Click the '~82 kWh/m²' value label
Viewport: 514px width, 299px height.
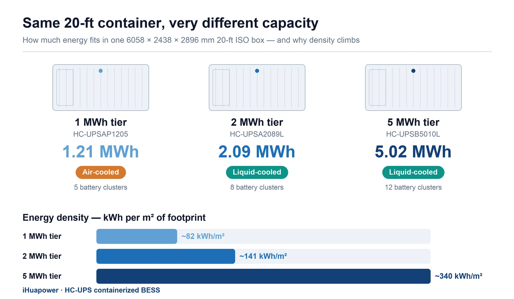(x=203, y=236)
